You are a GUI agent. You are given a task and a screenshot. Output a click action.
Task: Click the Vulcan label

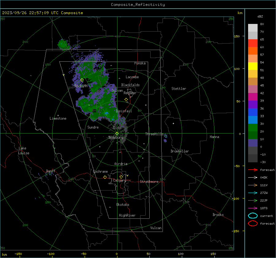[x=156, y=228]
